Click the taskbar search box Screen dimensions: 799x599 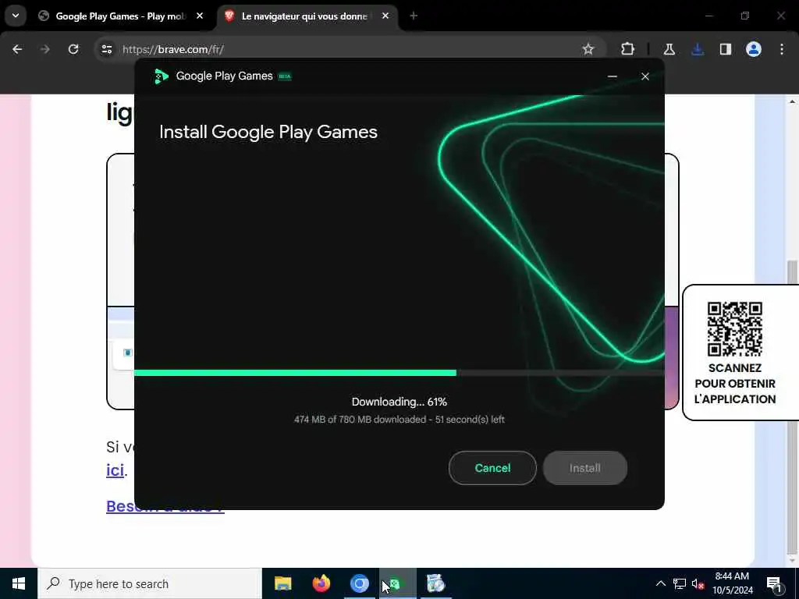tap(150, 583)
